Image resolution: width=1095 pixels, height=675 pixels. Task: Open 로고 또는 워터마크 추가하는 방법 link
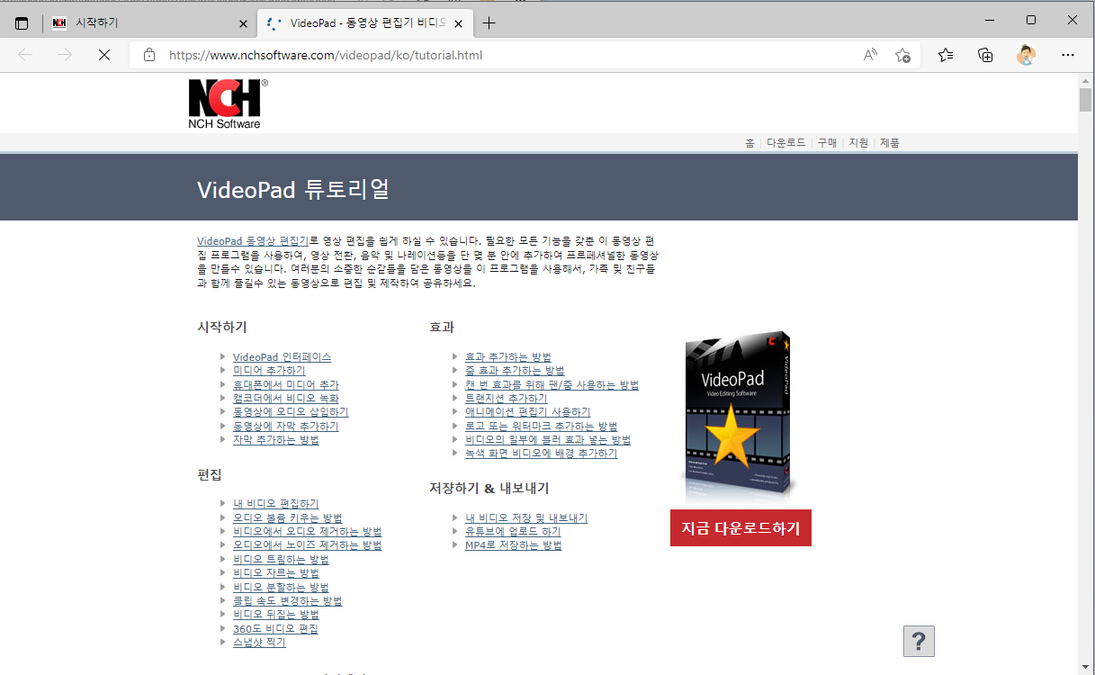[542, 426]
